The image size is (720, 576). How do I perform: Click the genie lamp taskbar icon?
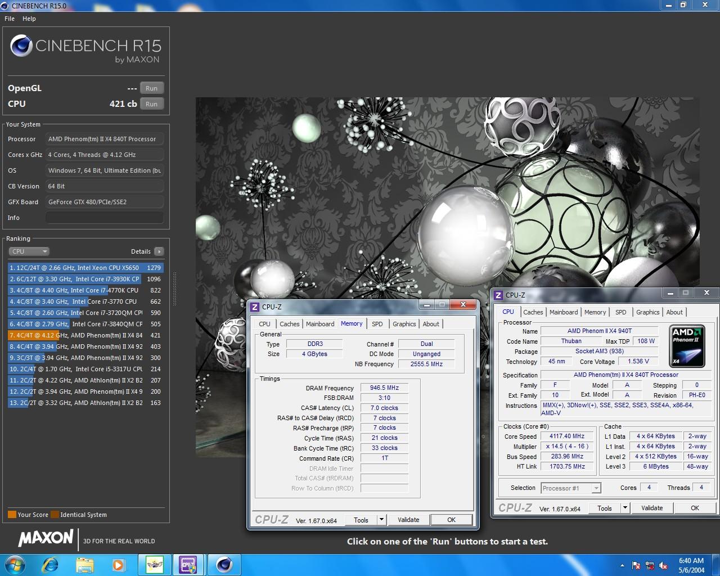(154, 564)
